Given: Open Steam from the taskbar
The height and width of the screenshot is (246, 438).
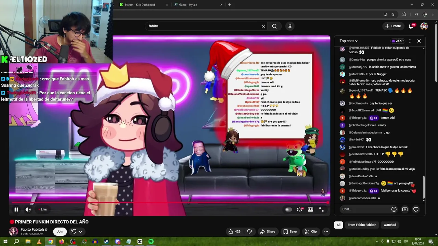Looking at the screenshot, I should pyautogui.click(x=106, y=242).
